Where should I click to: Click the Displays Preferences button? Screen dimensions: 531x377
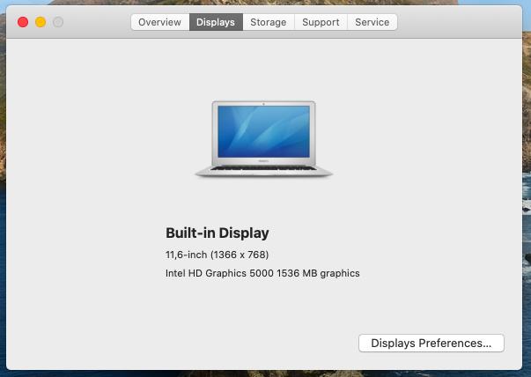pyautogui.click(x=431, y=343)
